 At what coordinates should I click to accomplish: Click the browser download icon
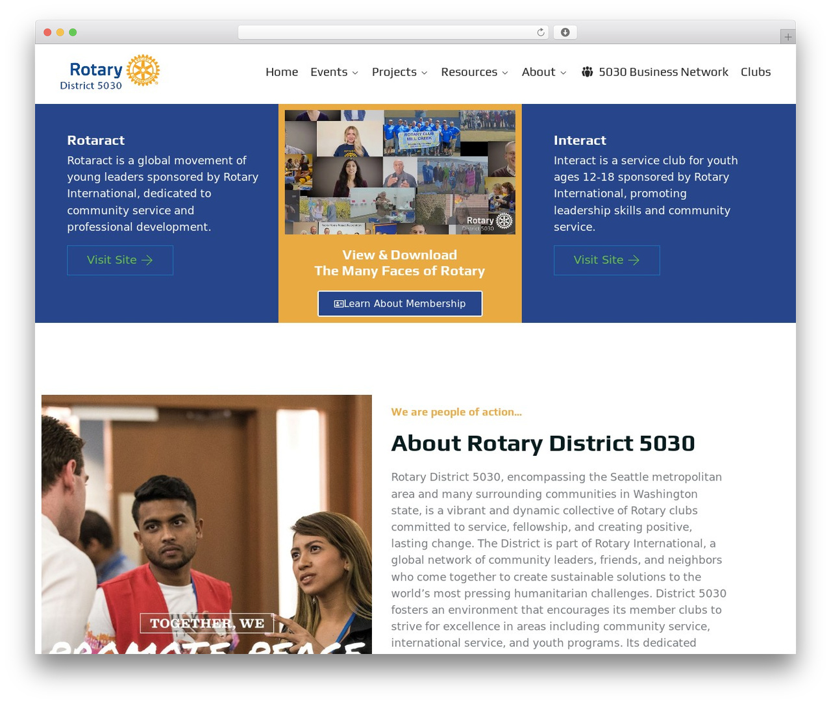coord(565,32)
